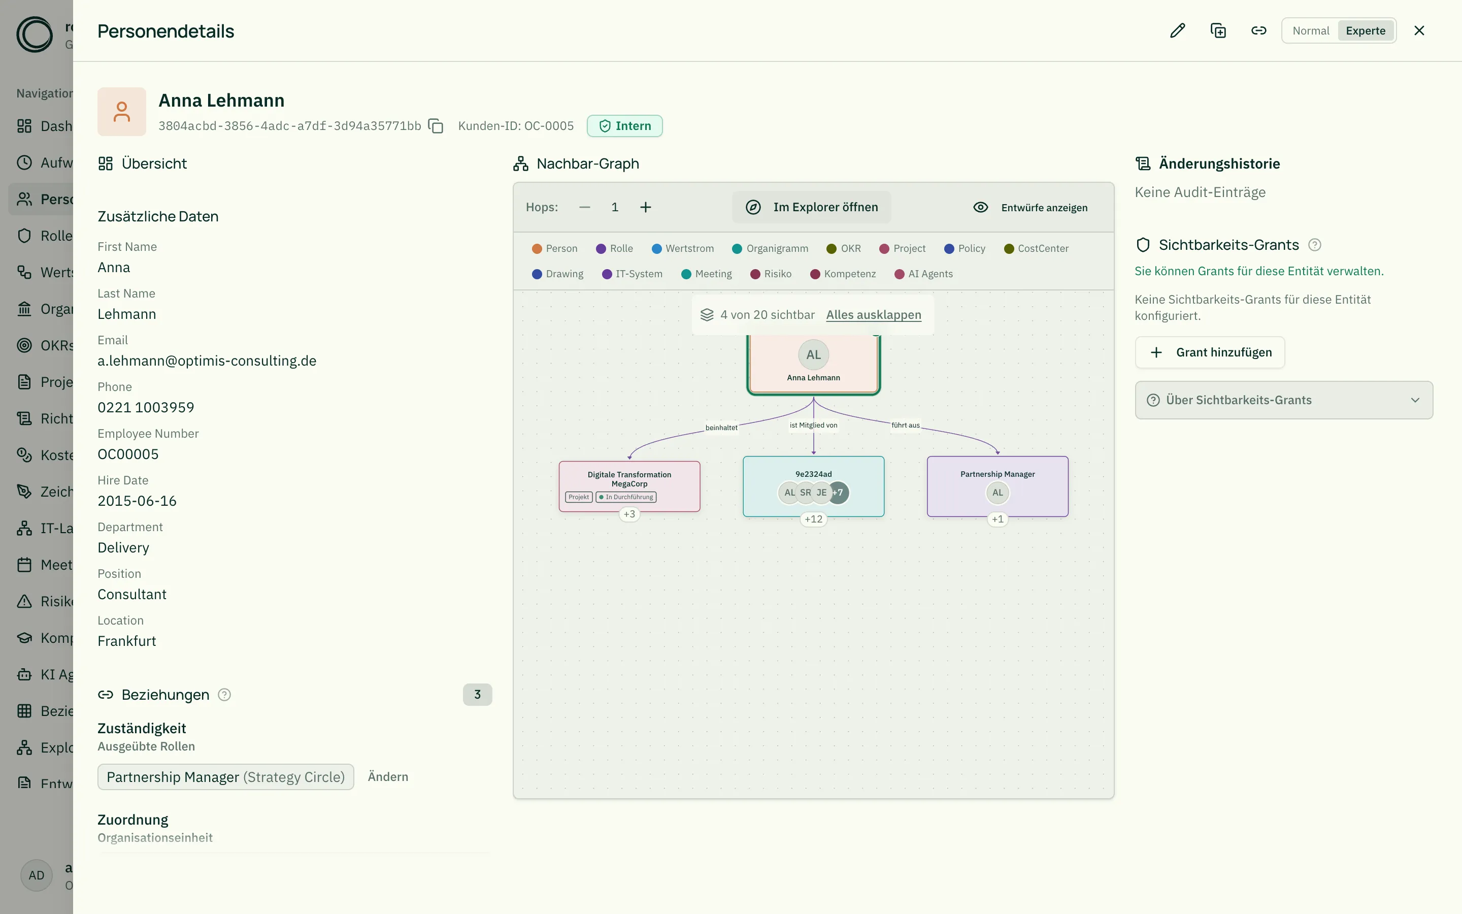The width and height of the screenshot is (1462, 914).
Task: Expand +12 under 9e2324ad node
Action: coord(813,519)
